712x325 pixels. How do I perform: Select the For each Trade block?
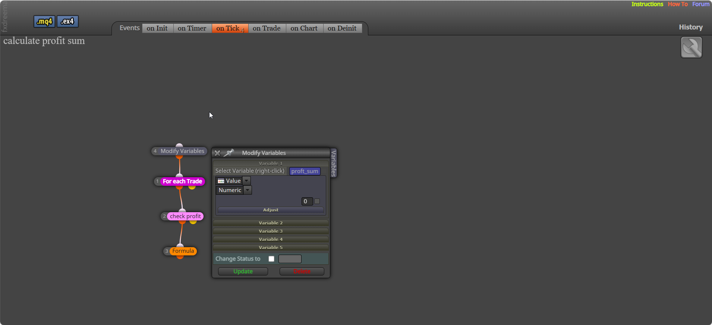click(182, 181)
